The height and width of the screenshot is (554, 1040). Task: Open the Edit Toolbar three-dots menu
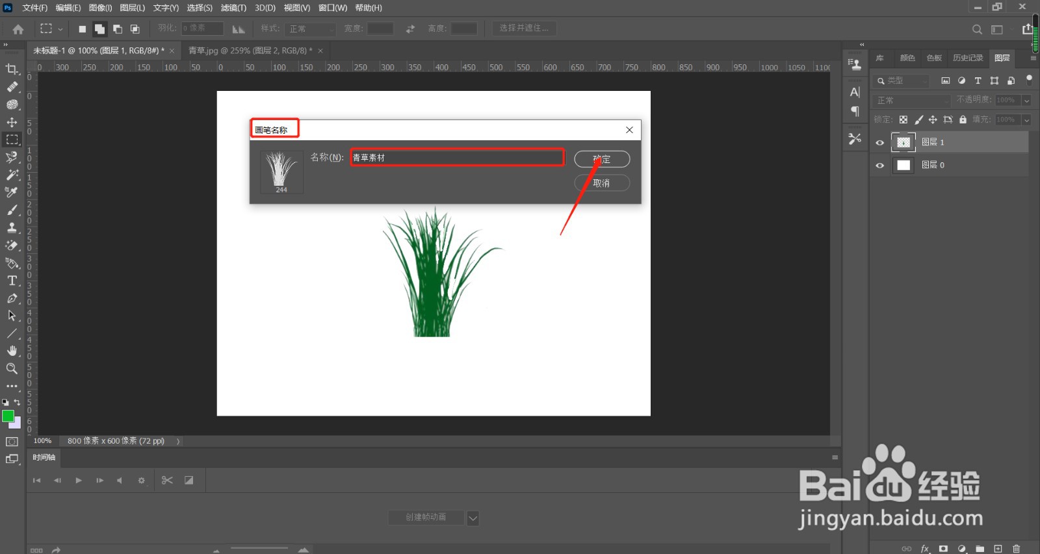(12, 386)
